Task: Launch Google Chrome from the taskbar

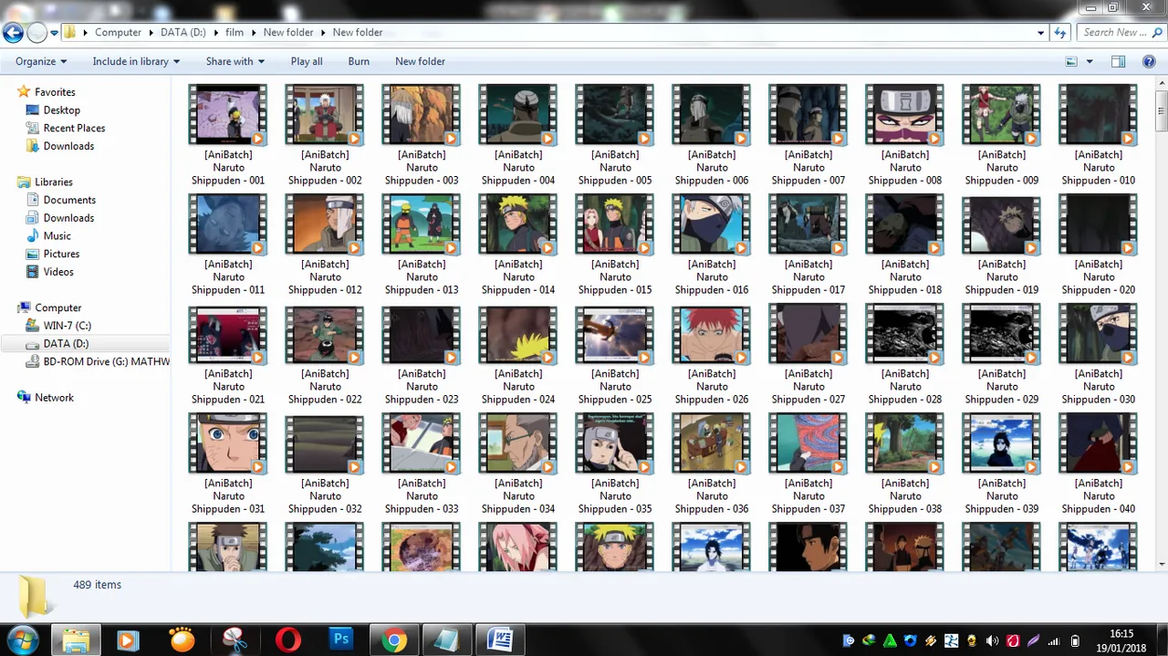Action: click(x=394, y=640)
